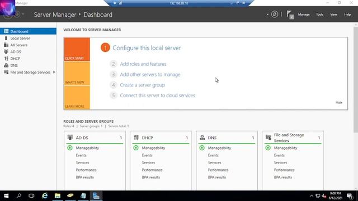358x201 pixels.
Task: Click Add roles and features link
Action: pos(143,64)
